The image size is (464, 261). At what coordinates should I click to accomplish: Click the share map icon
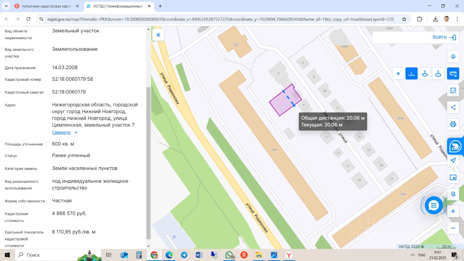pyautogui.click(x=453, y=107)
